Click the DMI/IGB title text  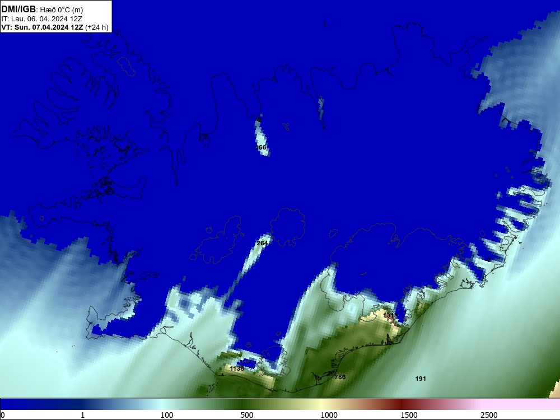18,10
